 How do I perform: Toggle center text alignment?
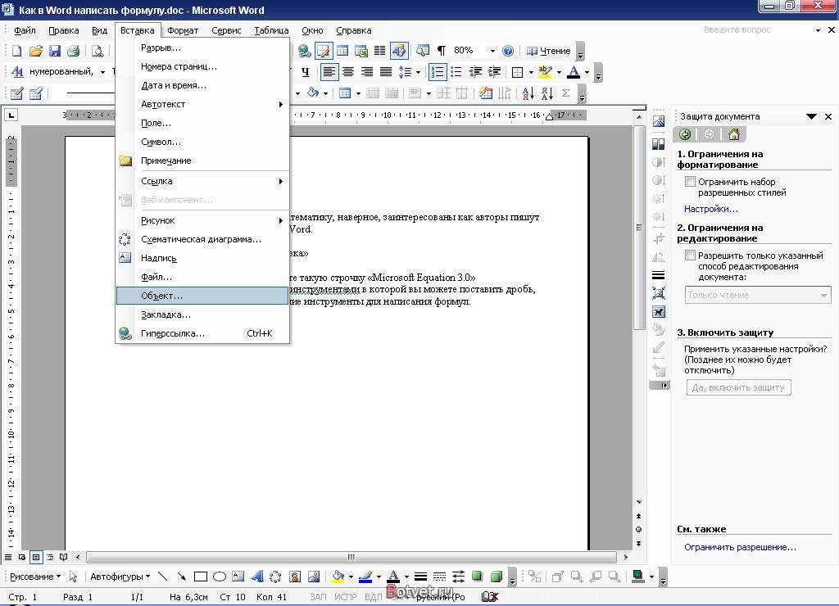[348, 72]
